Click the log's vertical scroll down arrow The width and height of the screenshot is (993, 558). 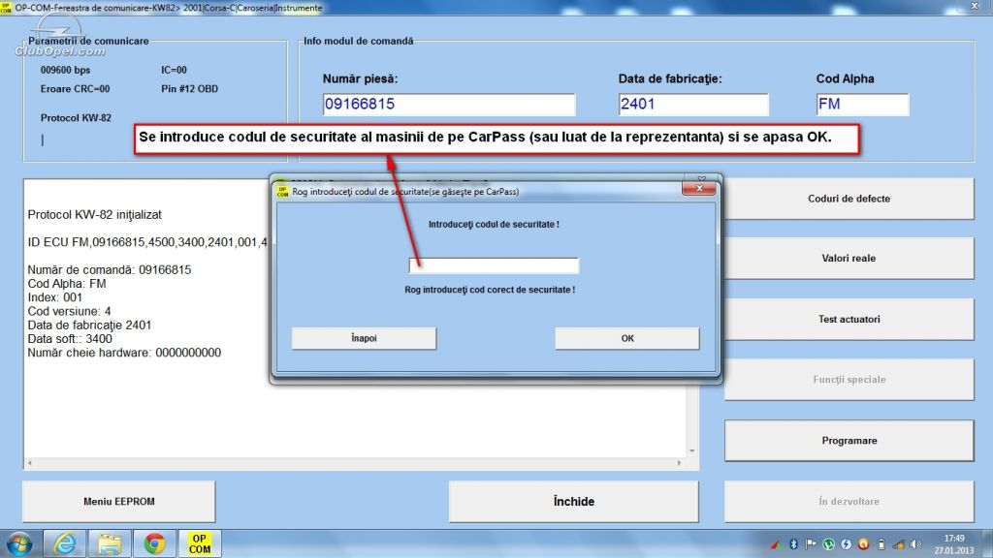coord(692,451)
